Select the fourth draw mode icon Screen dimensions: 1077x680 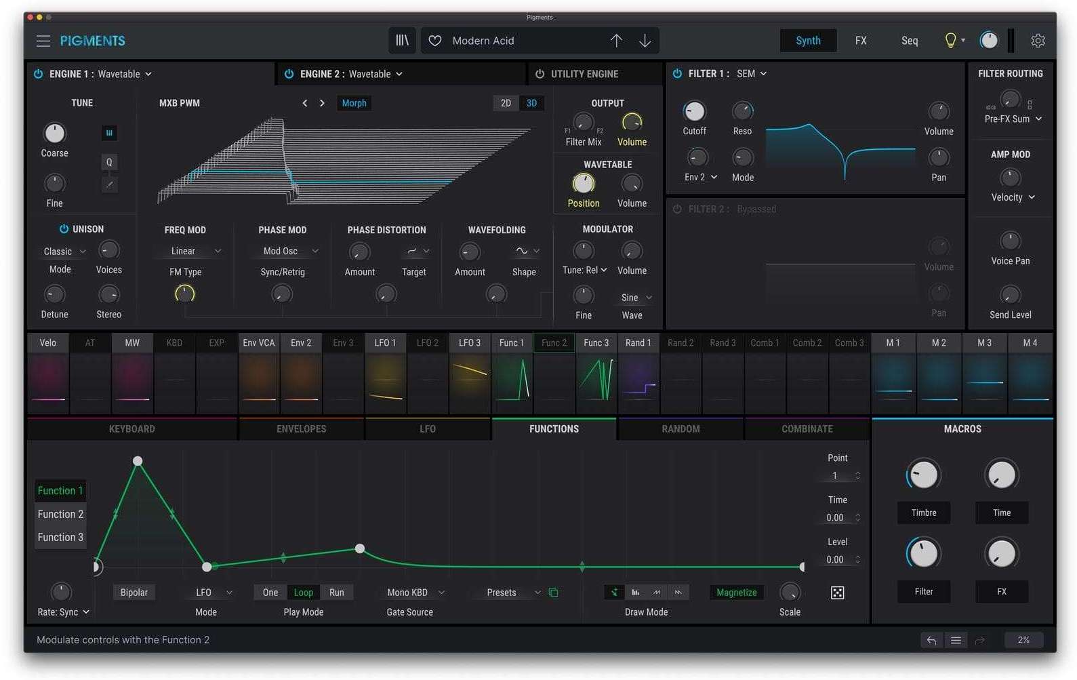pyautogui.click(x=678, y=593)
